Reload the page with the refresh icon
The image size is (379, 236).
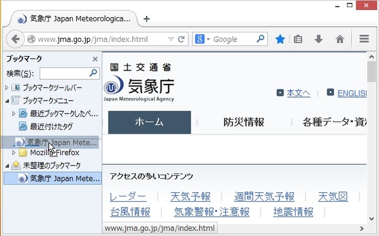tap(181, 39)
